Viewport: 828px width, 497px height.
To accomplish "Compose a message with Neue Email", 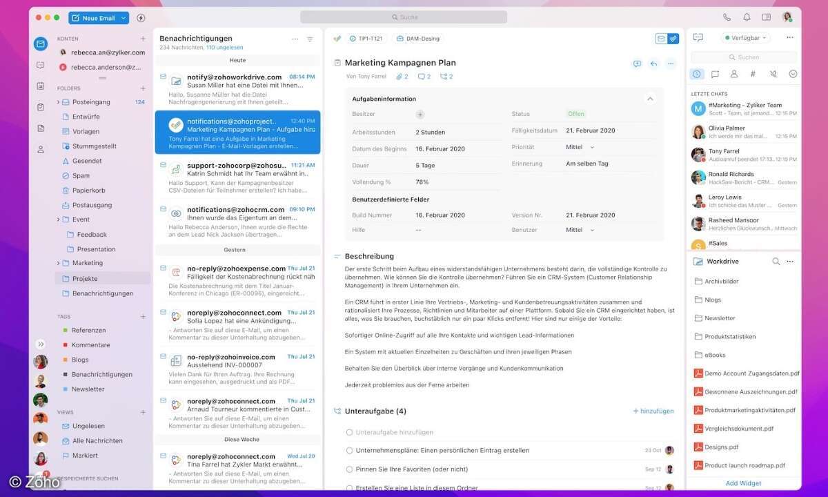I will (94, 18).
